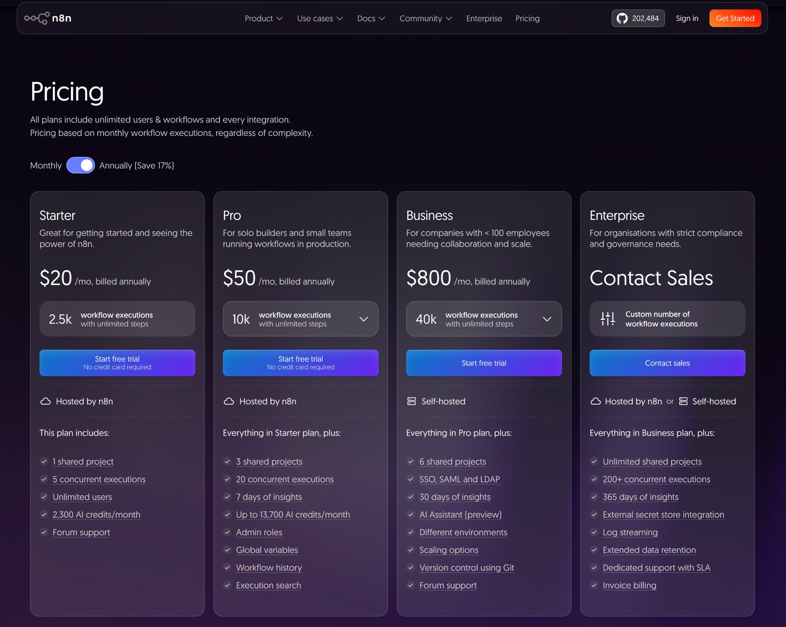Viewport: 786px width, 627px height.
Task: Click the server icon beside Business Self-hosted
Action: pos(411,401)
